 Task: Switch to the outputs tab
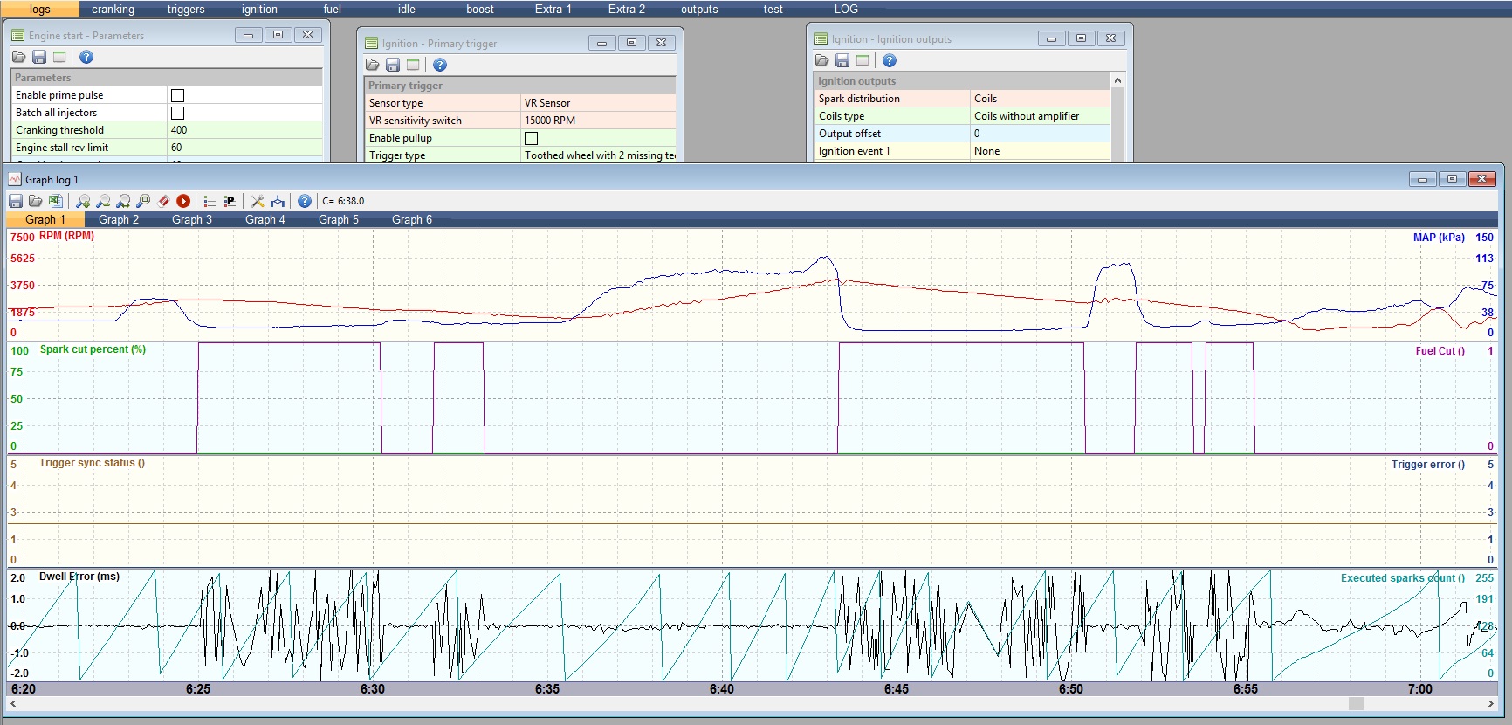[699, 9]
